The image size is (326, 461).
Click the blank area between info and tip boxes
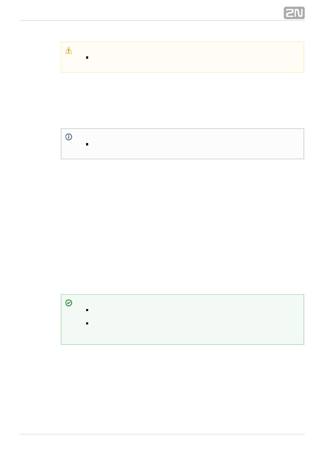pos(182,227)
